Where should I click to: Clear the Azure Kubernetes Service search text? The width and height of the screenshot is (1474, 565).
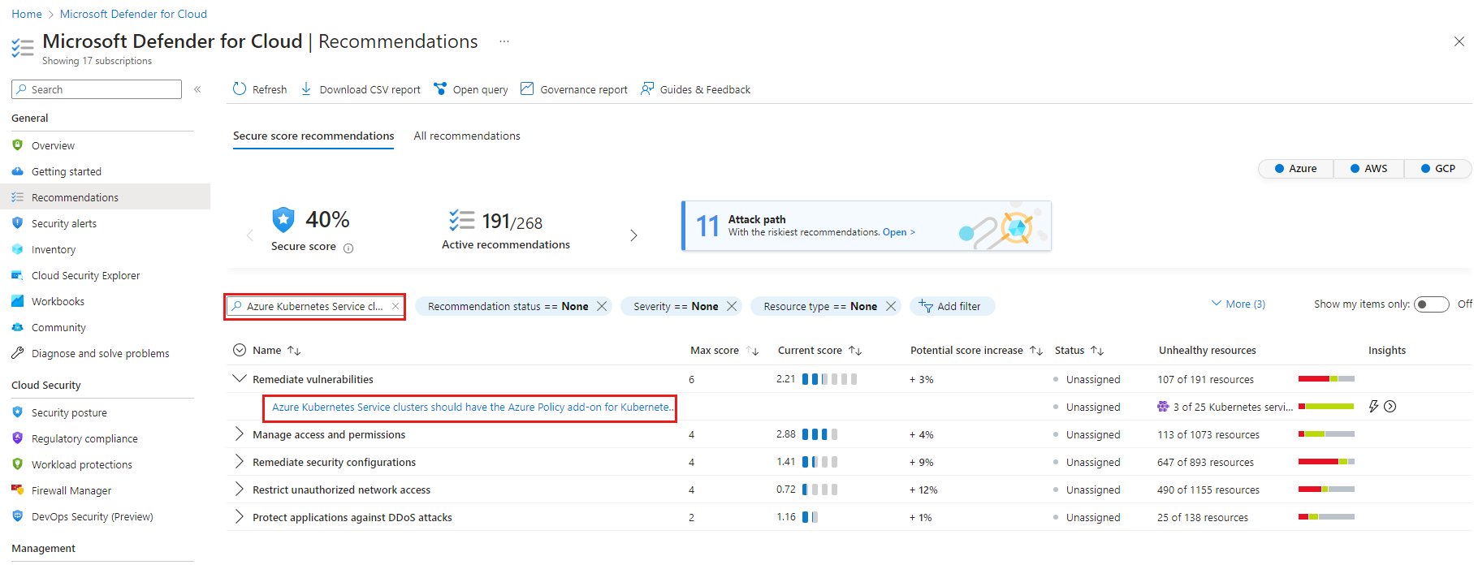pyautogui.click(x=396, y=306)
